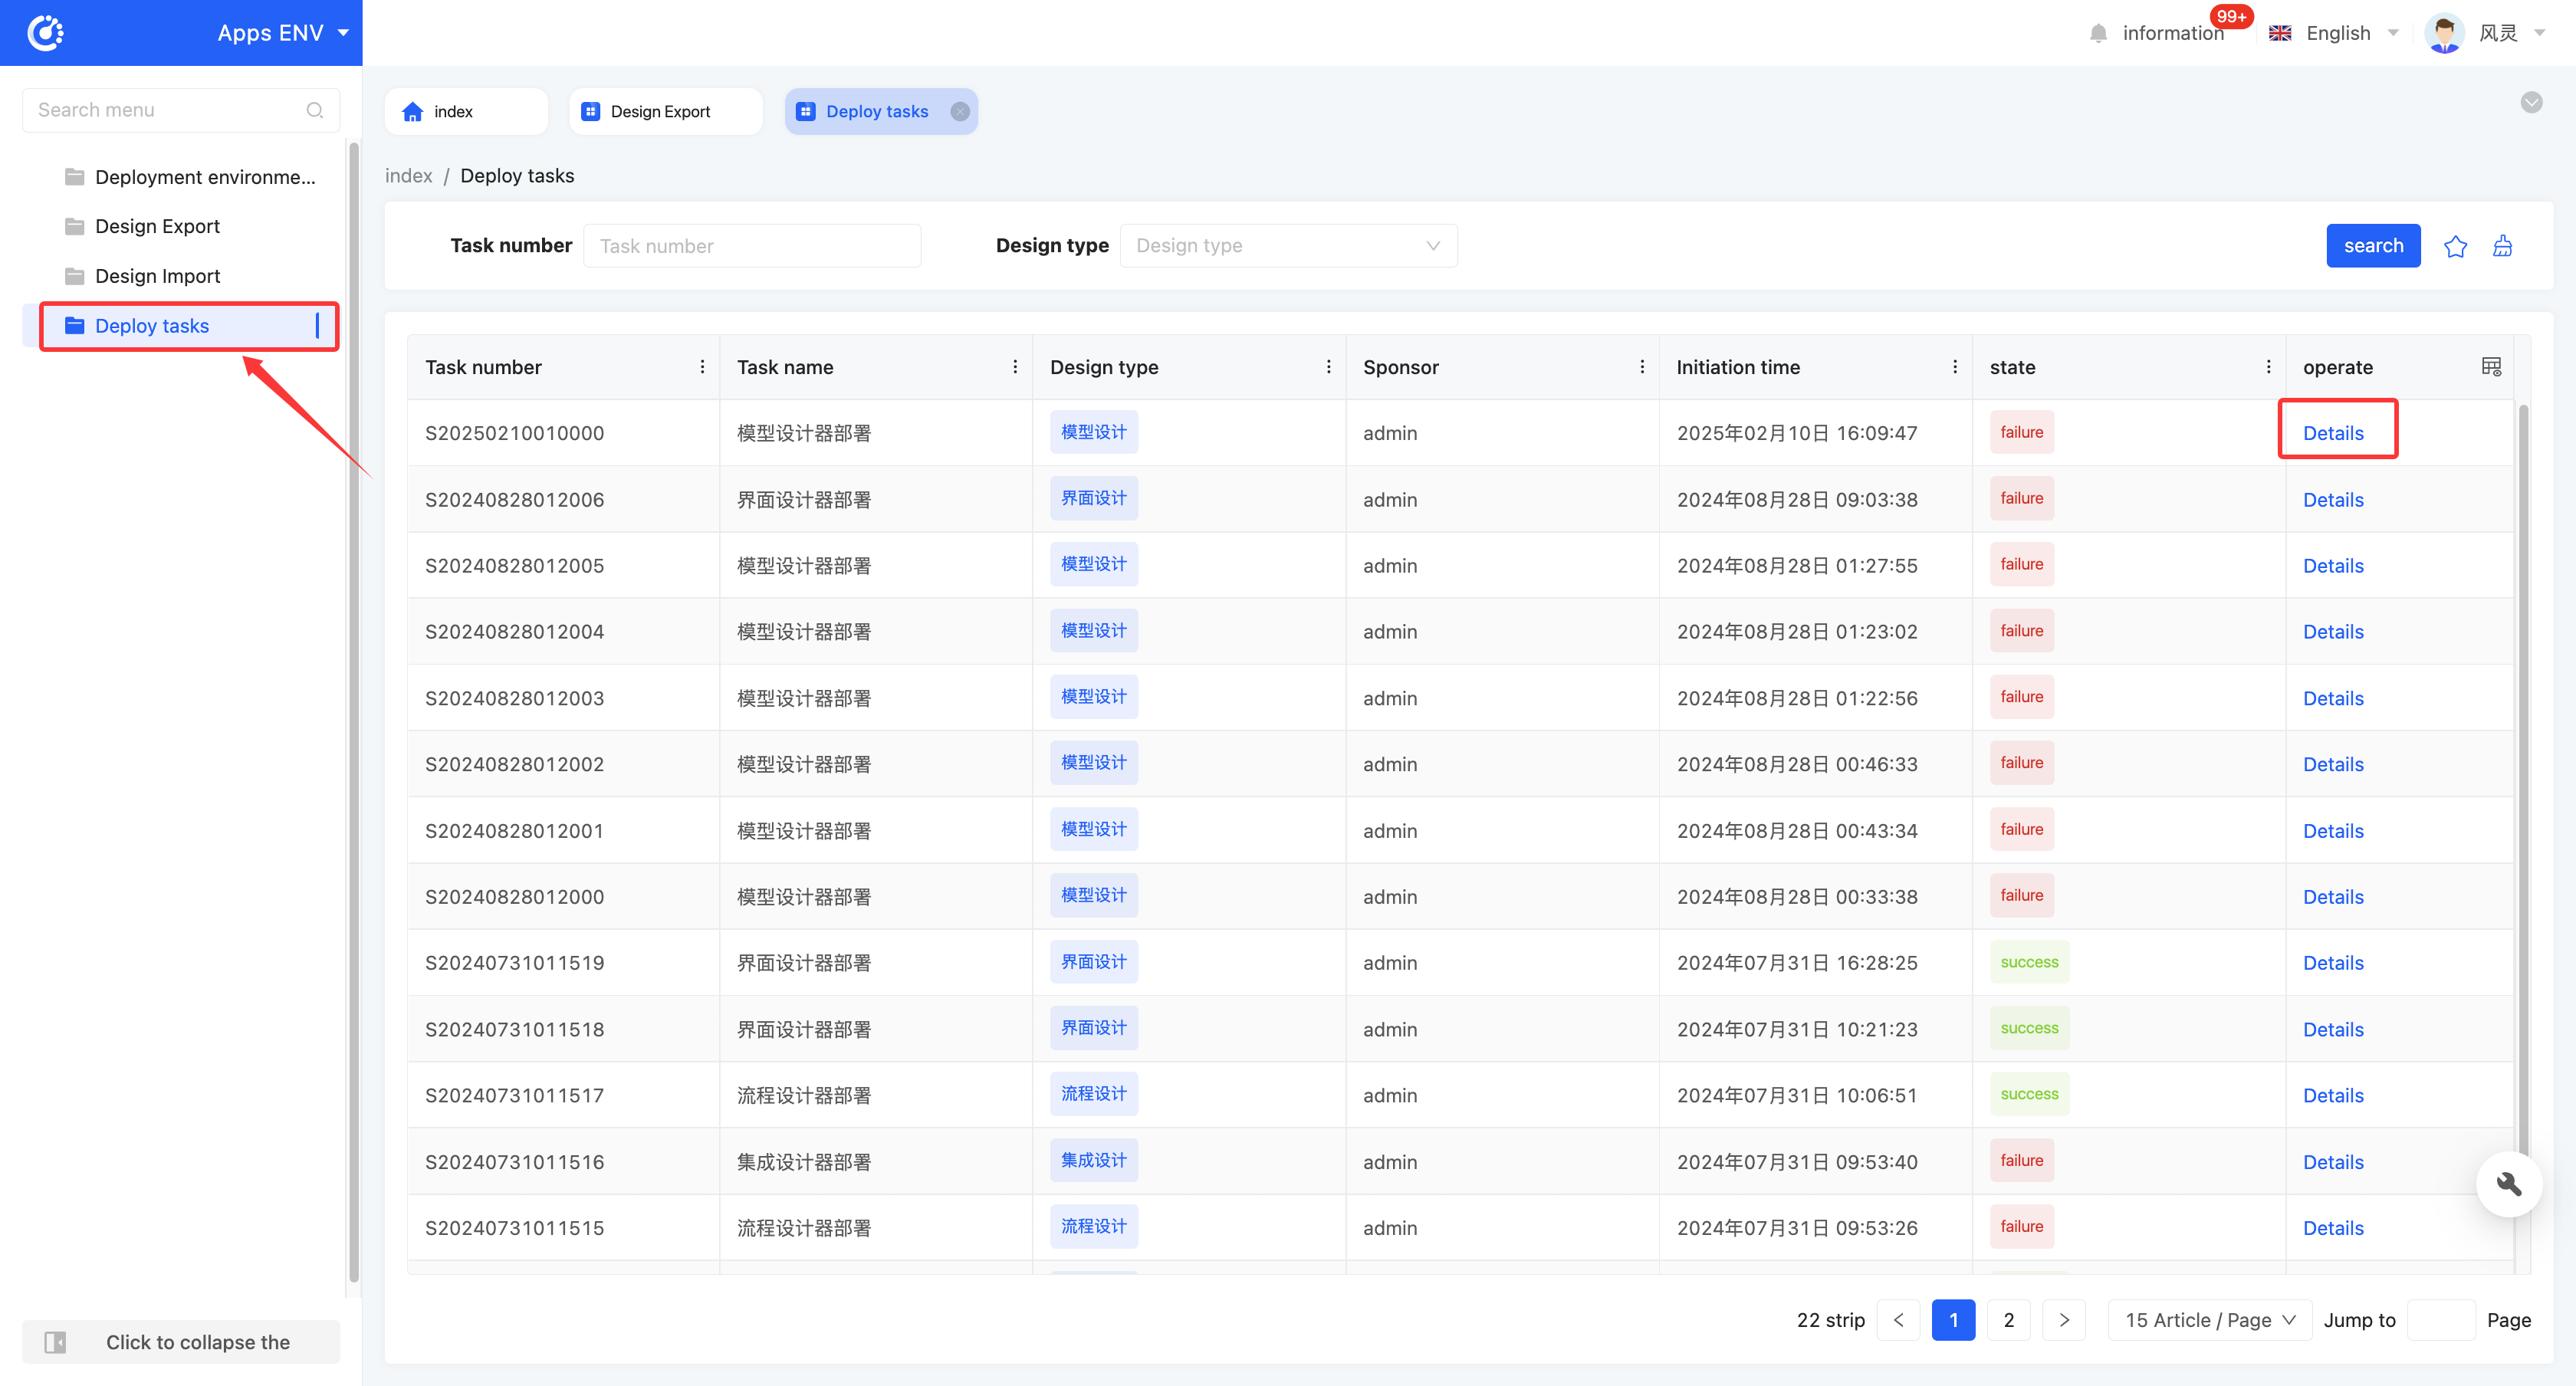Click the star favorite icon beside search
Image resolution: width=2576 pixels, height=1386 pixels.
point(2455,246)
